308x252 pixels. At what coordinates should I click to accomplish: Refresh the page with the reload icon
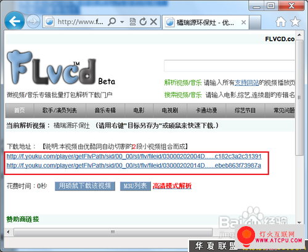pos(143,22)
